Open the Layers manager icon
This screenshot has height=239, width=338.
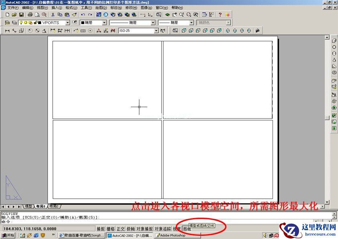(x=7, y=22)
